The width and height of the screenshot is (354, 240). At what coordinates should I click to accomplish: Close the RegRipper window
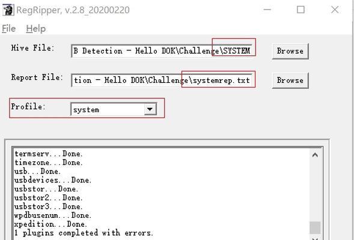(335, 10)
